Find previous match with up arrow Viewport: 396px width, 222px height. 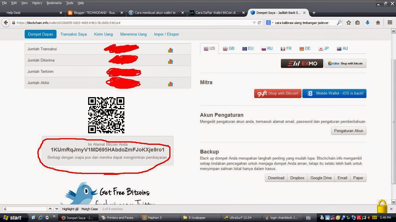pos(50,209)
